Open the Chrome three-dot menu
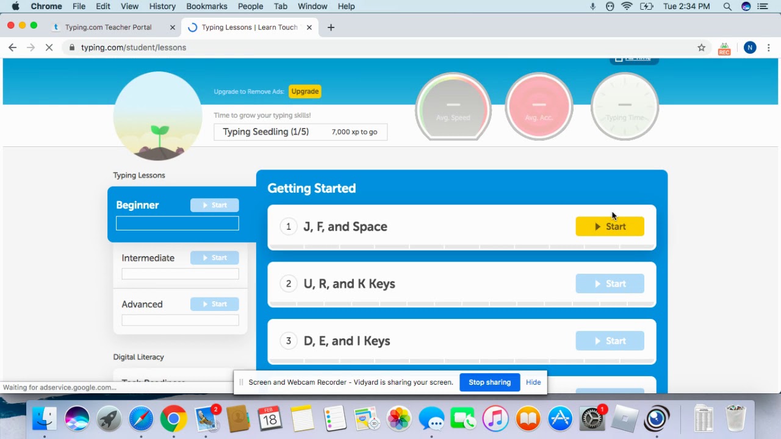781x439 pixels. (769, 48)
